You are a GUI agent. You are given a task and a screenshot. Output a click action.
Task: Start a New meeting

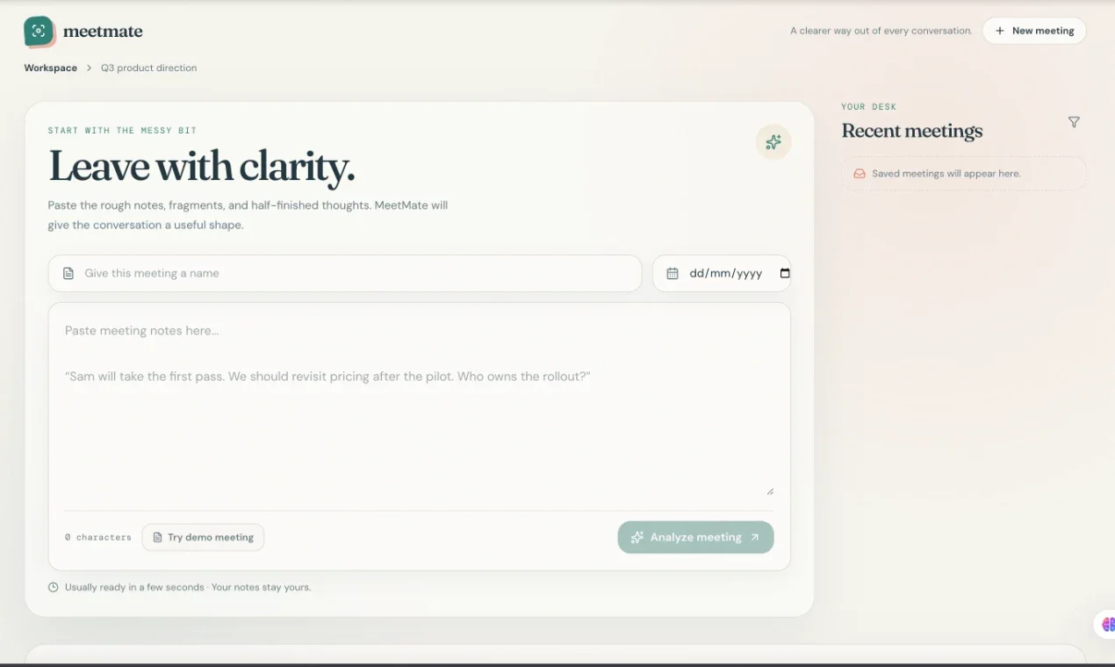coord(1034,31)
